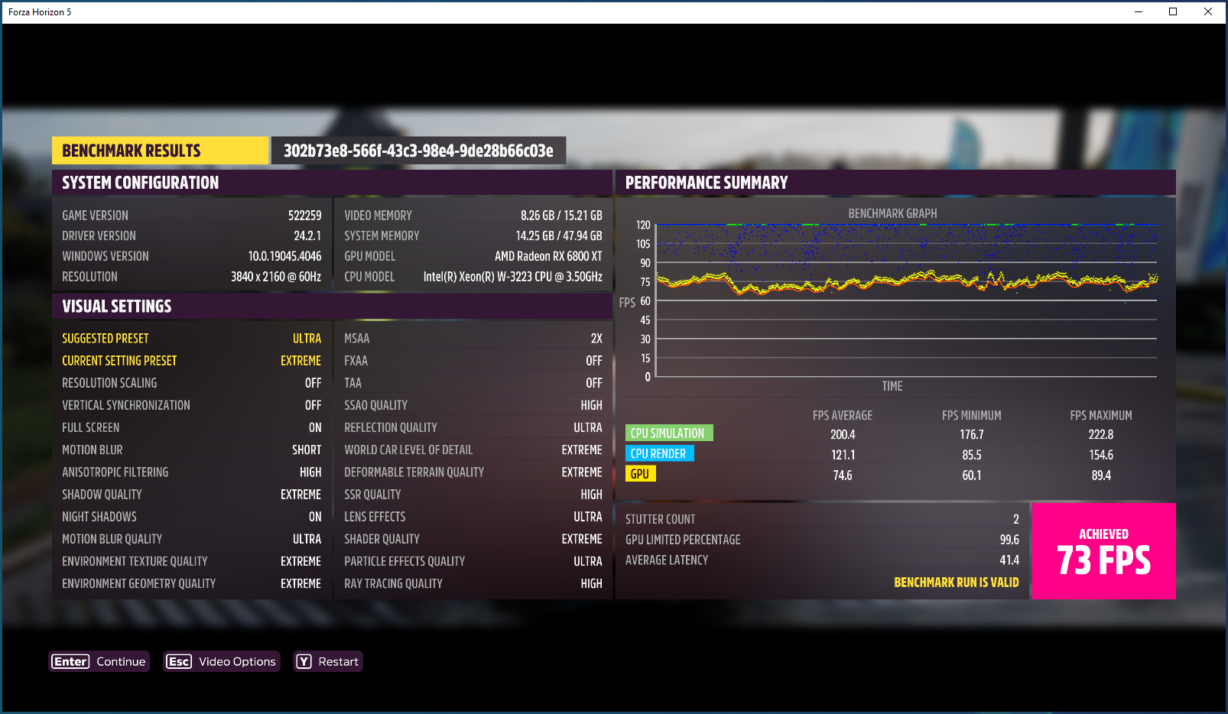Click the Motion Blur Short row

point(192,450)
